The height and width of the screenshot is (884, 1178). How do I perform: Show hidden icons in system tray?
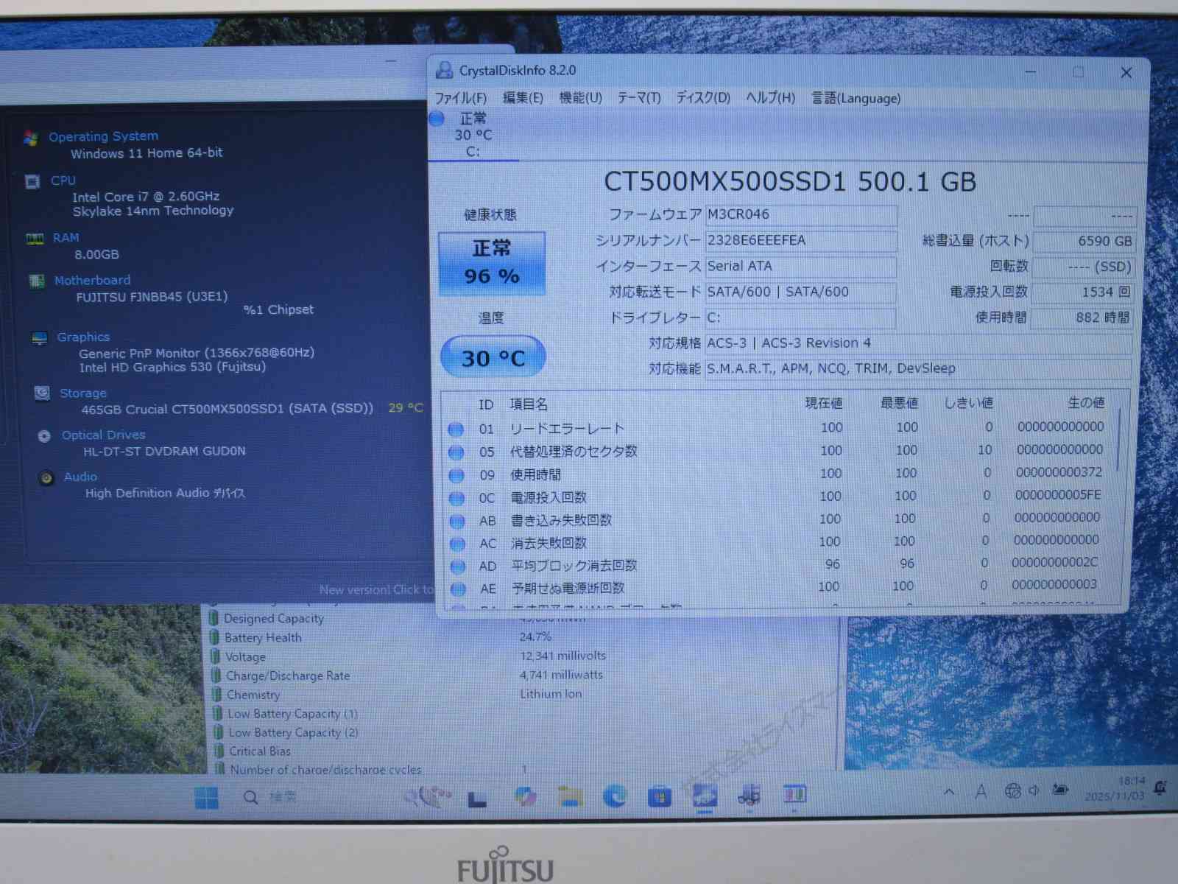pos(949,792)
